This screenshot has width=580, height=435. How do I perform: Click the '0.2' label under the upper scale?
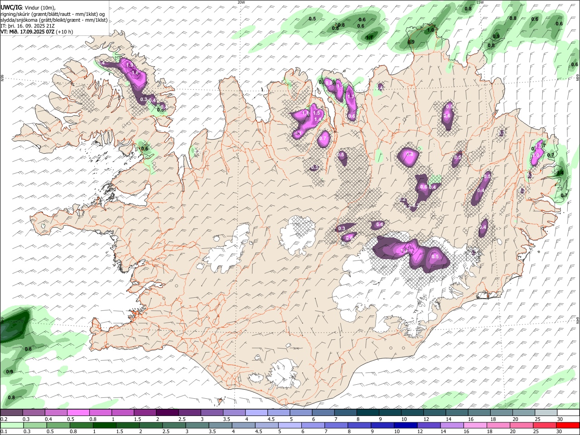[x=4, y=419]
